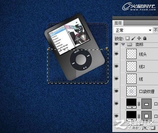Click the lock image pixels brush icon
This screenshot has width=158, height=133.
133,38
